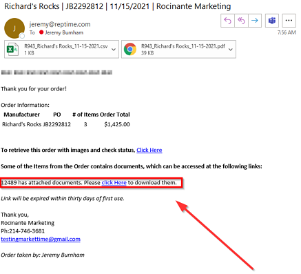Image resolution: width=301 pixels, height=274 pixels.
Task: Select recipient Jeremy Burnham
Action: [x=64, y=32]
